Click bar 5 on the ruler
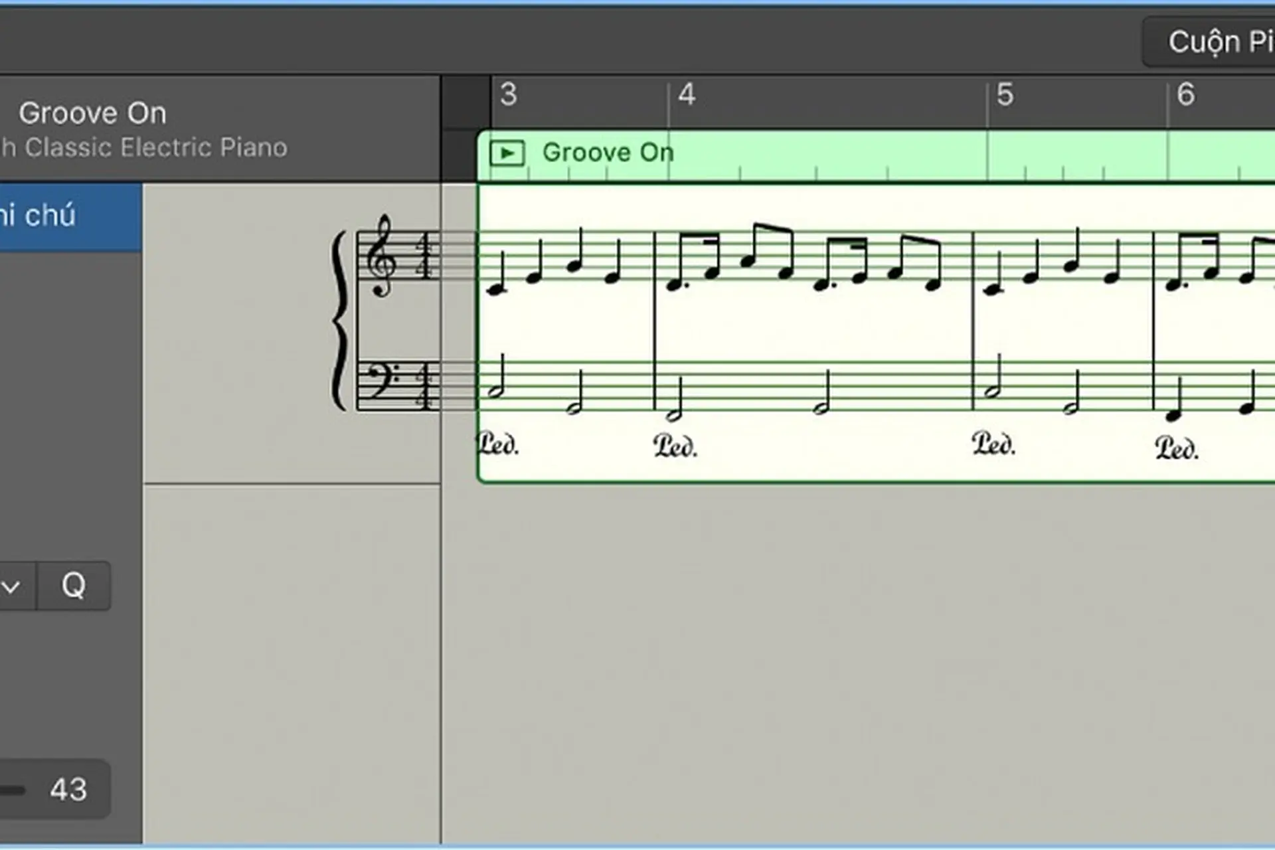The image size is (1275, 850). (1005, 94)
